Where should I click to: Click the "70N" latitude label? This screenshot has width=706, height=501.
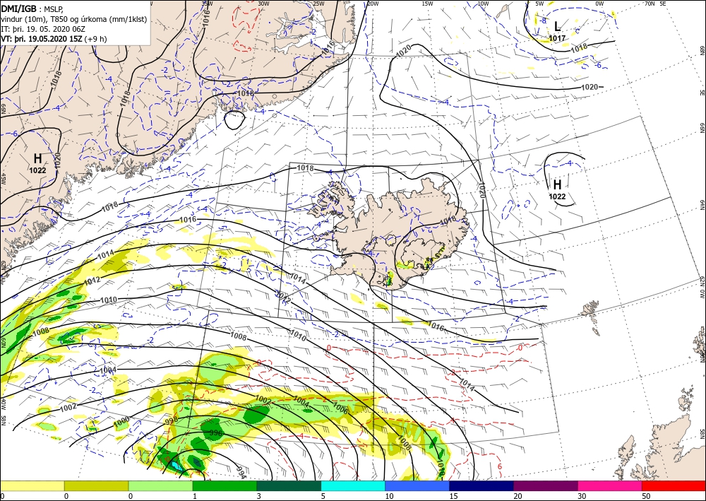pyautogui.click(x=650, y=3)
